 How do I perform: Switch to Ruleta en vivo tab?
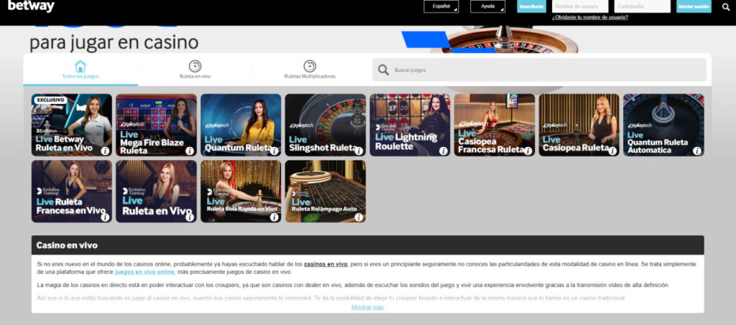195,70
